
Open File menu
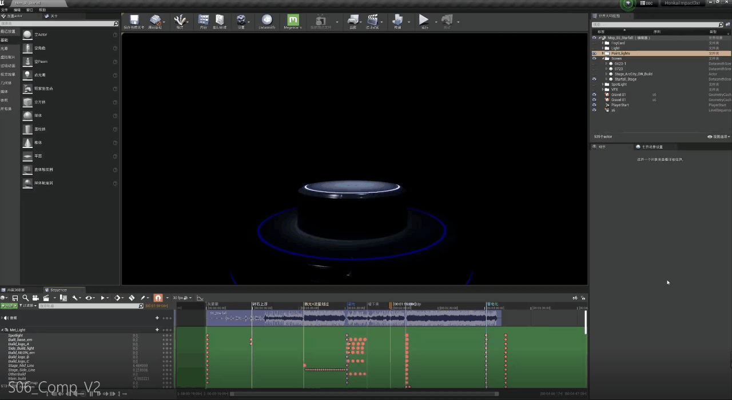4,10
